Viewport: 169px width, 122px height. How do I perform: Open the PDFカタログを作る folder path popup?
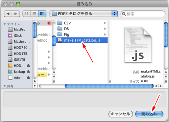(x=84, y=14)
